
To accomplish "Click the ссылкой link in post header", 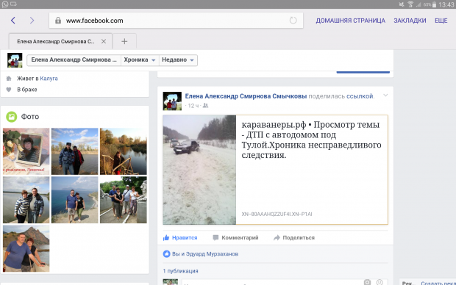I will (360, 96).
